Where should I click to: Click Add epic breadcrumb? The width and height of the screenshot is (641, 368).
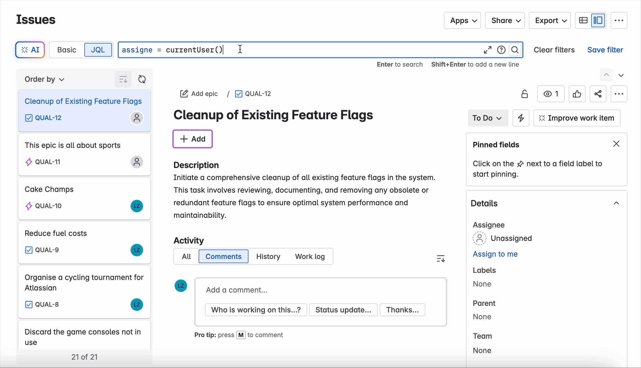(x=199, y=94)
